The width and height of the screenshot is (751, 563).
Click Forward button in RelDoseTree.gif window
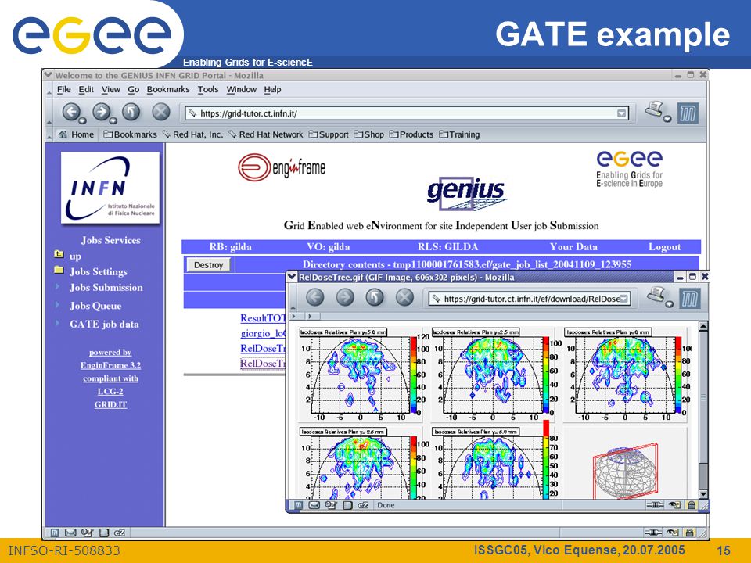344,297
